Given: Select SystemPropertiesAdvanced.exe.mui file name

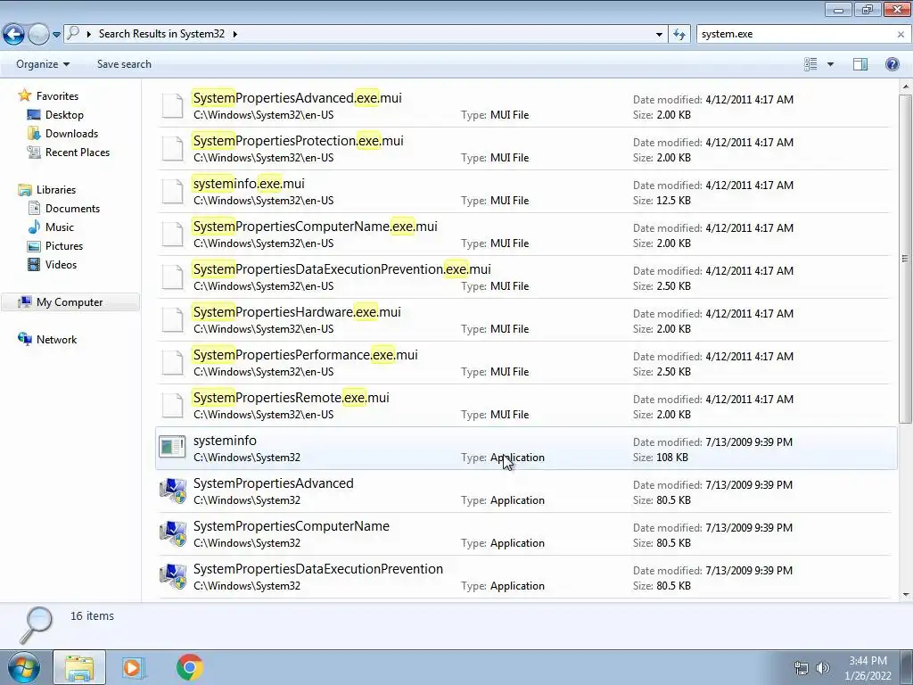Looking at the screenshot, I should tap(297, 98).
